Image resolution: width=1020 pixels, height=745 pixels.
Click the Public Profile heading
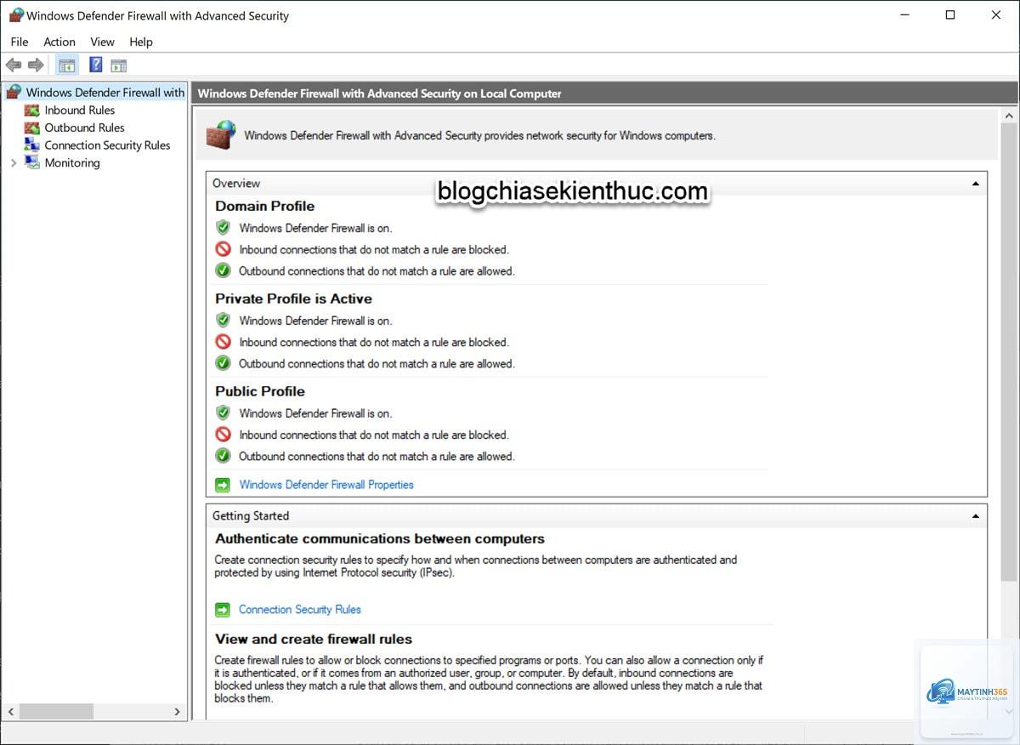[260, 391]
